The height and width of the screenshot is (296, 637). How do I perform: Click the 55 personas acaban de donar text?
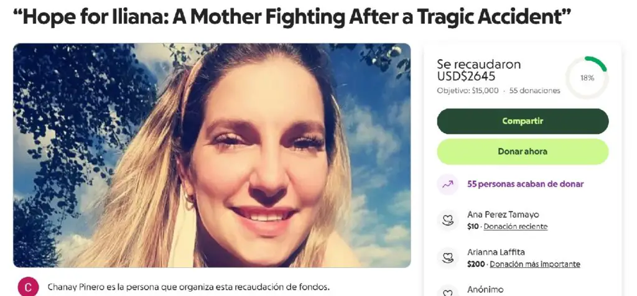tap(525, 184)
